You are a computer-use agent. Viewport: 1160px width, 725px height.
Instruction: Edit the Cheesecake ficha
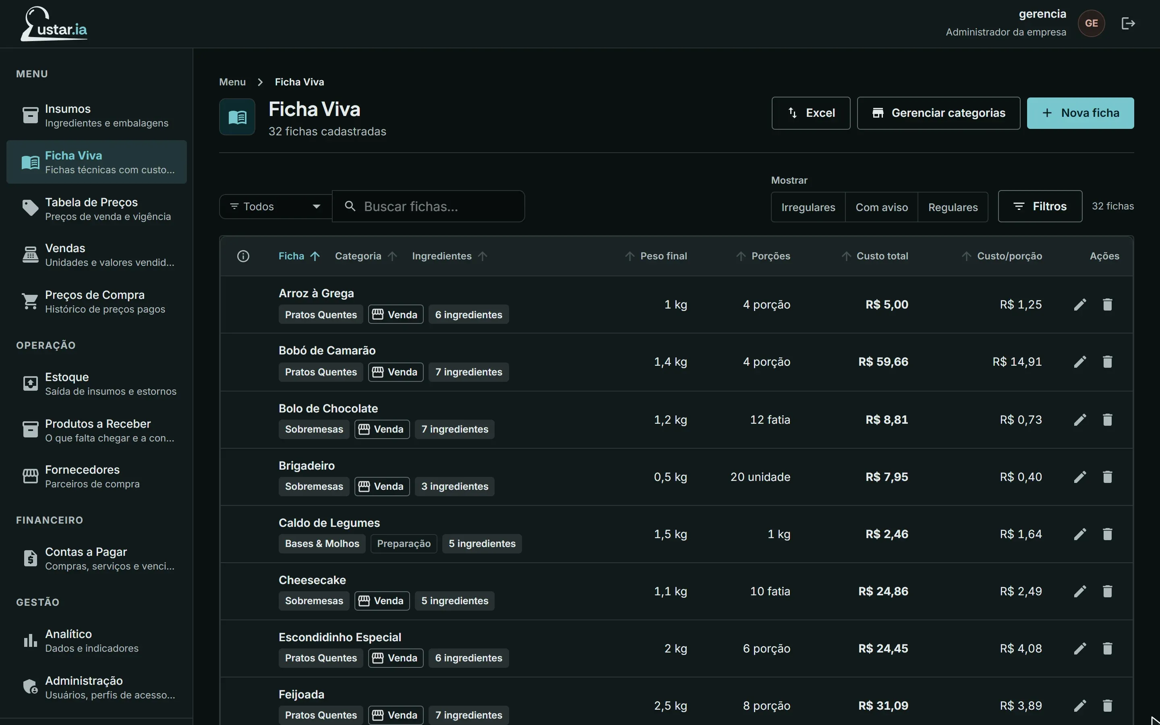1080,591
